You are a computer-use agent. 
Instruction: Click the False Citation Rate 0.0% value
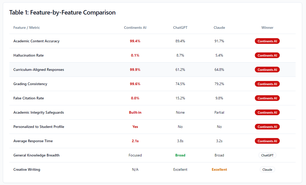click(135, 98)
